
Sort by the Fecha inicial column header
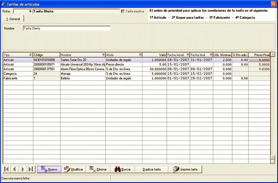(x=178, y=55)
